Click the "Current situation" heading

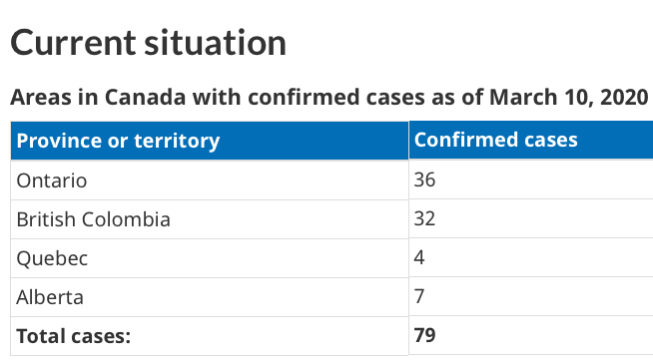pos(148,43)
